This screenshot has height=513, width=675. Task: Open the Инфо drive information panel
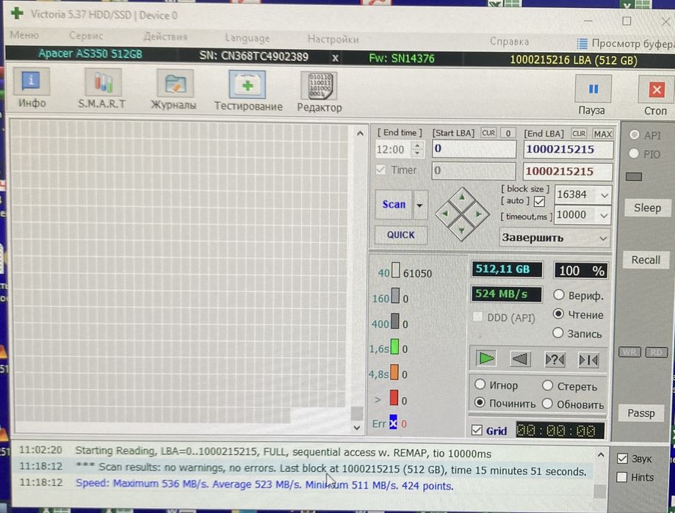[x=32, y=88]
